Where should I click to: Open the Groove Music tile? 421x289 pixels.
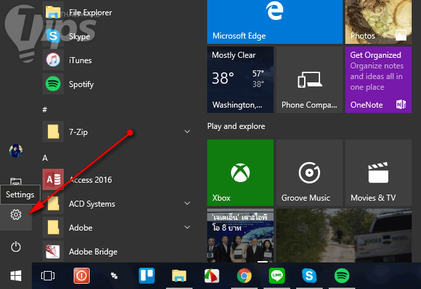click(x=309, y=173)
